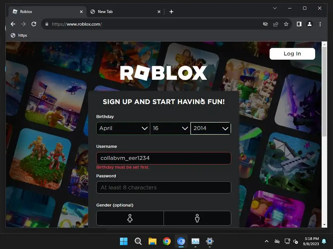Click the crossed-out eye icon in address bar
This screenshot has width=333, height=249.
coord(265,24)
